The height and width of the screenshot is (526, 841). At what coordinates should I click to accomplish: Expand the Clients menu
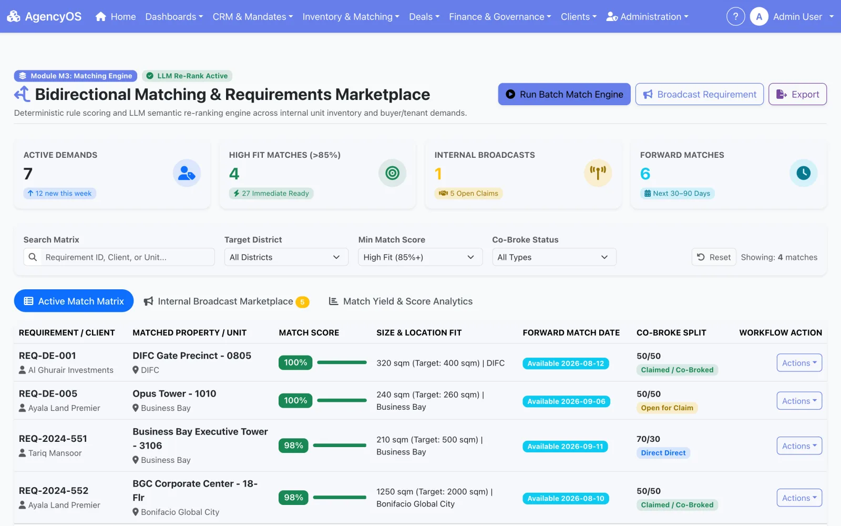[x=579, y=16]
